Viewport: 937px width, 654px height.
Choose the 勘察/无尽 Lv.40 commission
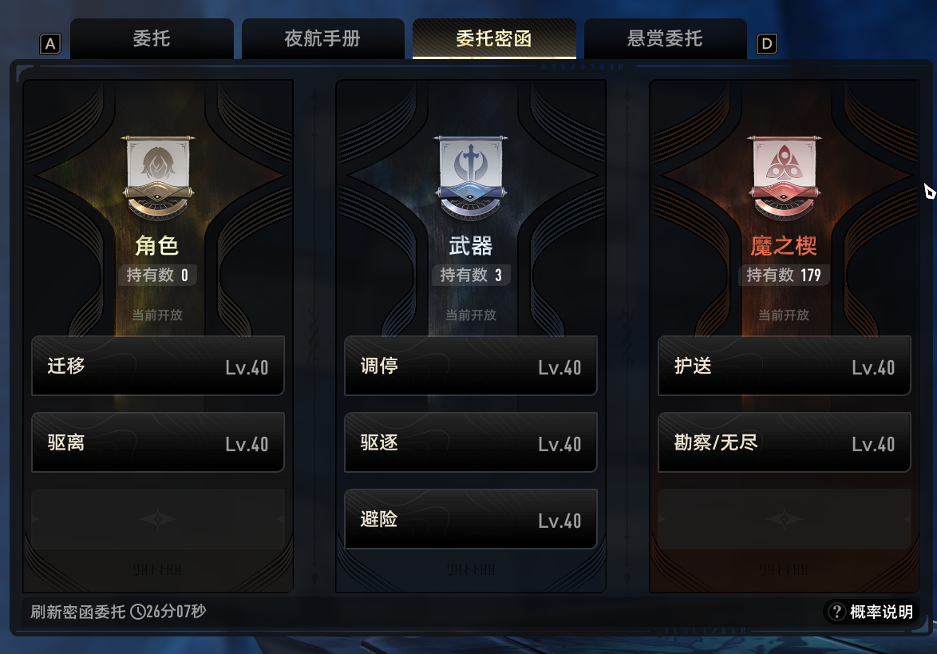click(x=784, y=442)
